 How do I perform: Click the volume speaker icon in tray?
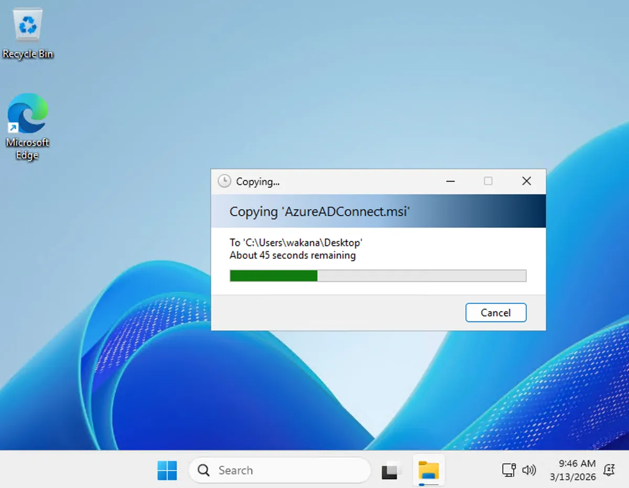[529, 470]
